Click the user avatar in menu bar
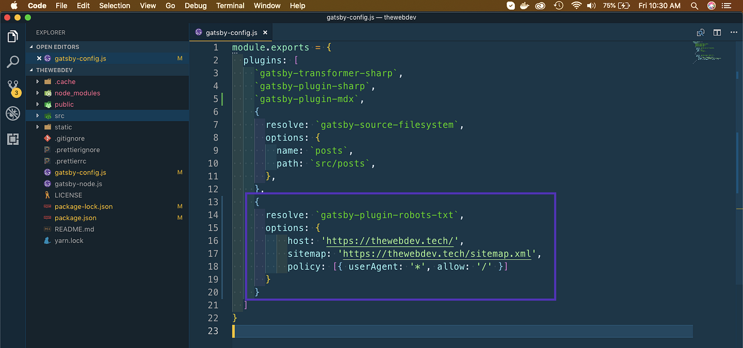 (712, 6)
